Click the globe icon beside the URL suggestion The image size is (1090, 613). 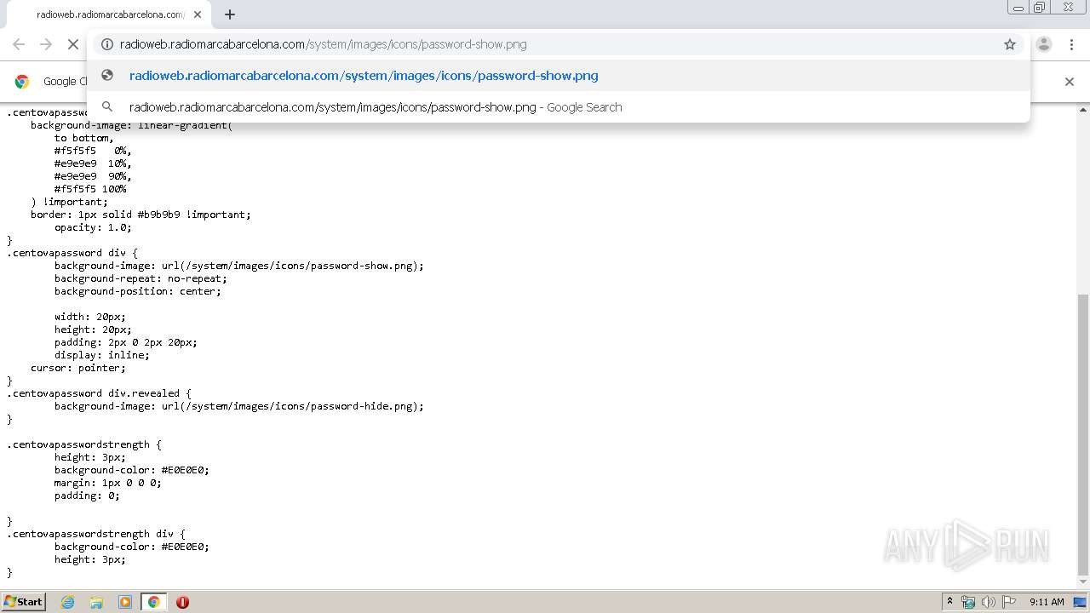pos(107,75)
